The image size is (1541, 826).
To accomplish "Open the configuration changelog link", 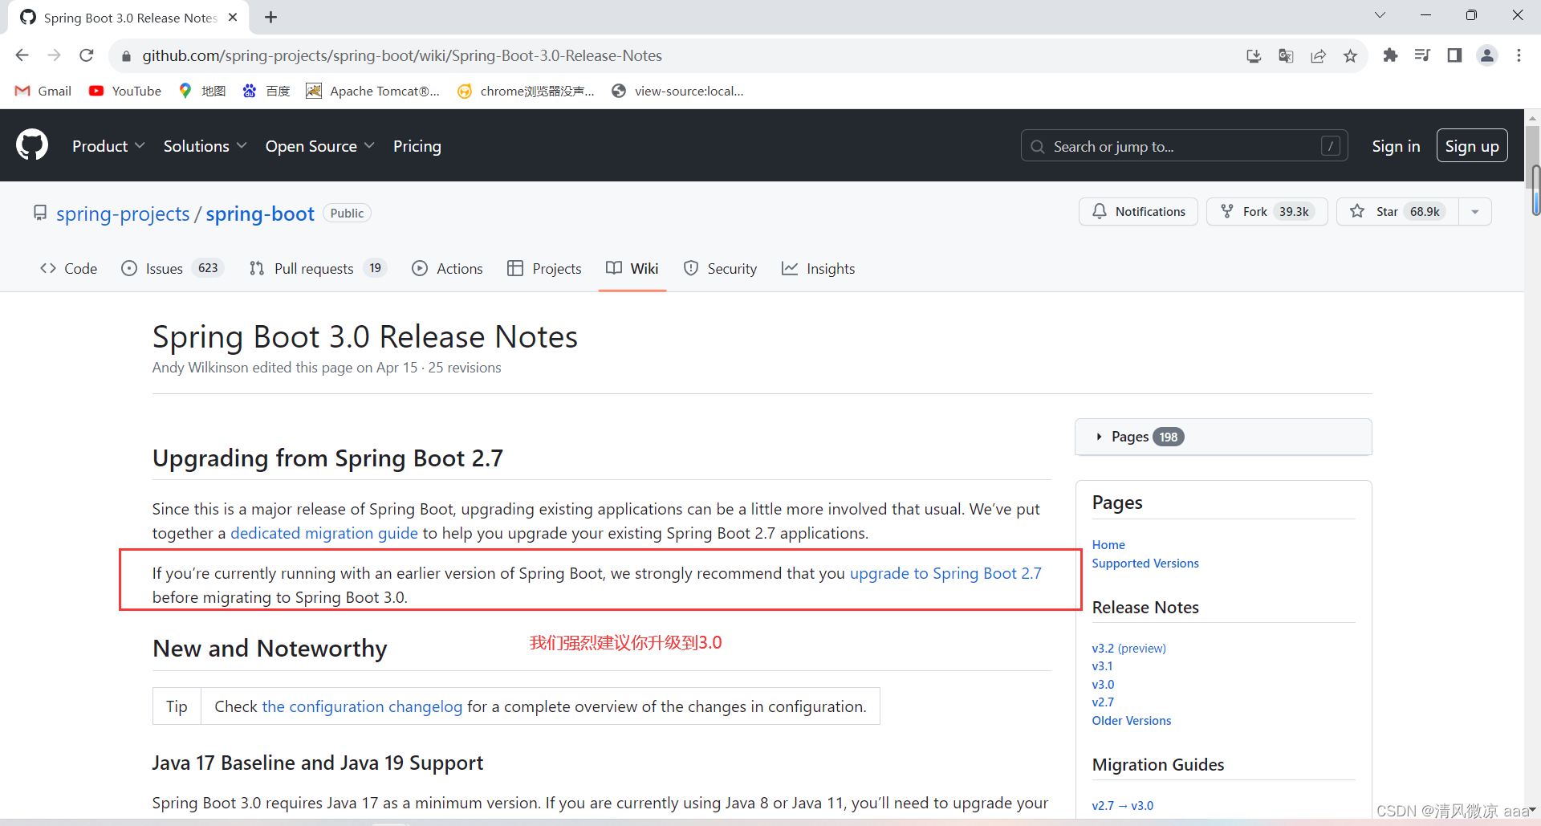I will click(x=362, y=706).
